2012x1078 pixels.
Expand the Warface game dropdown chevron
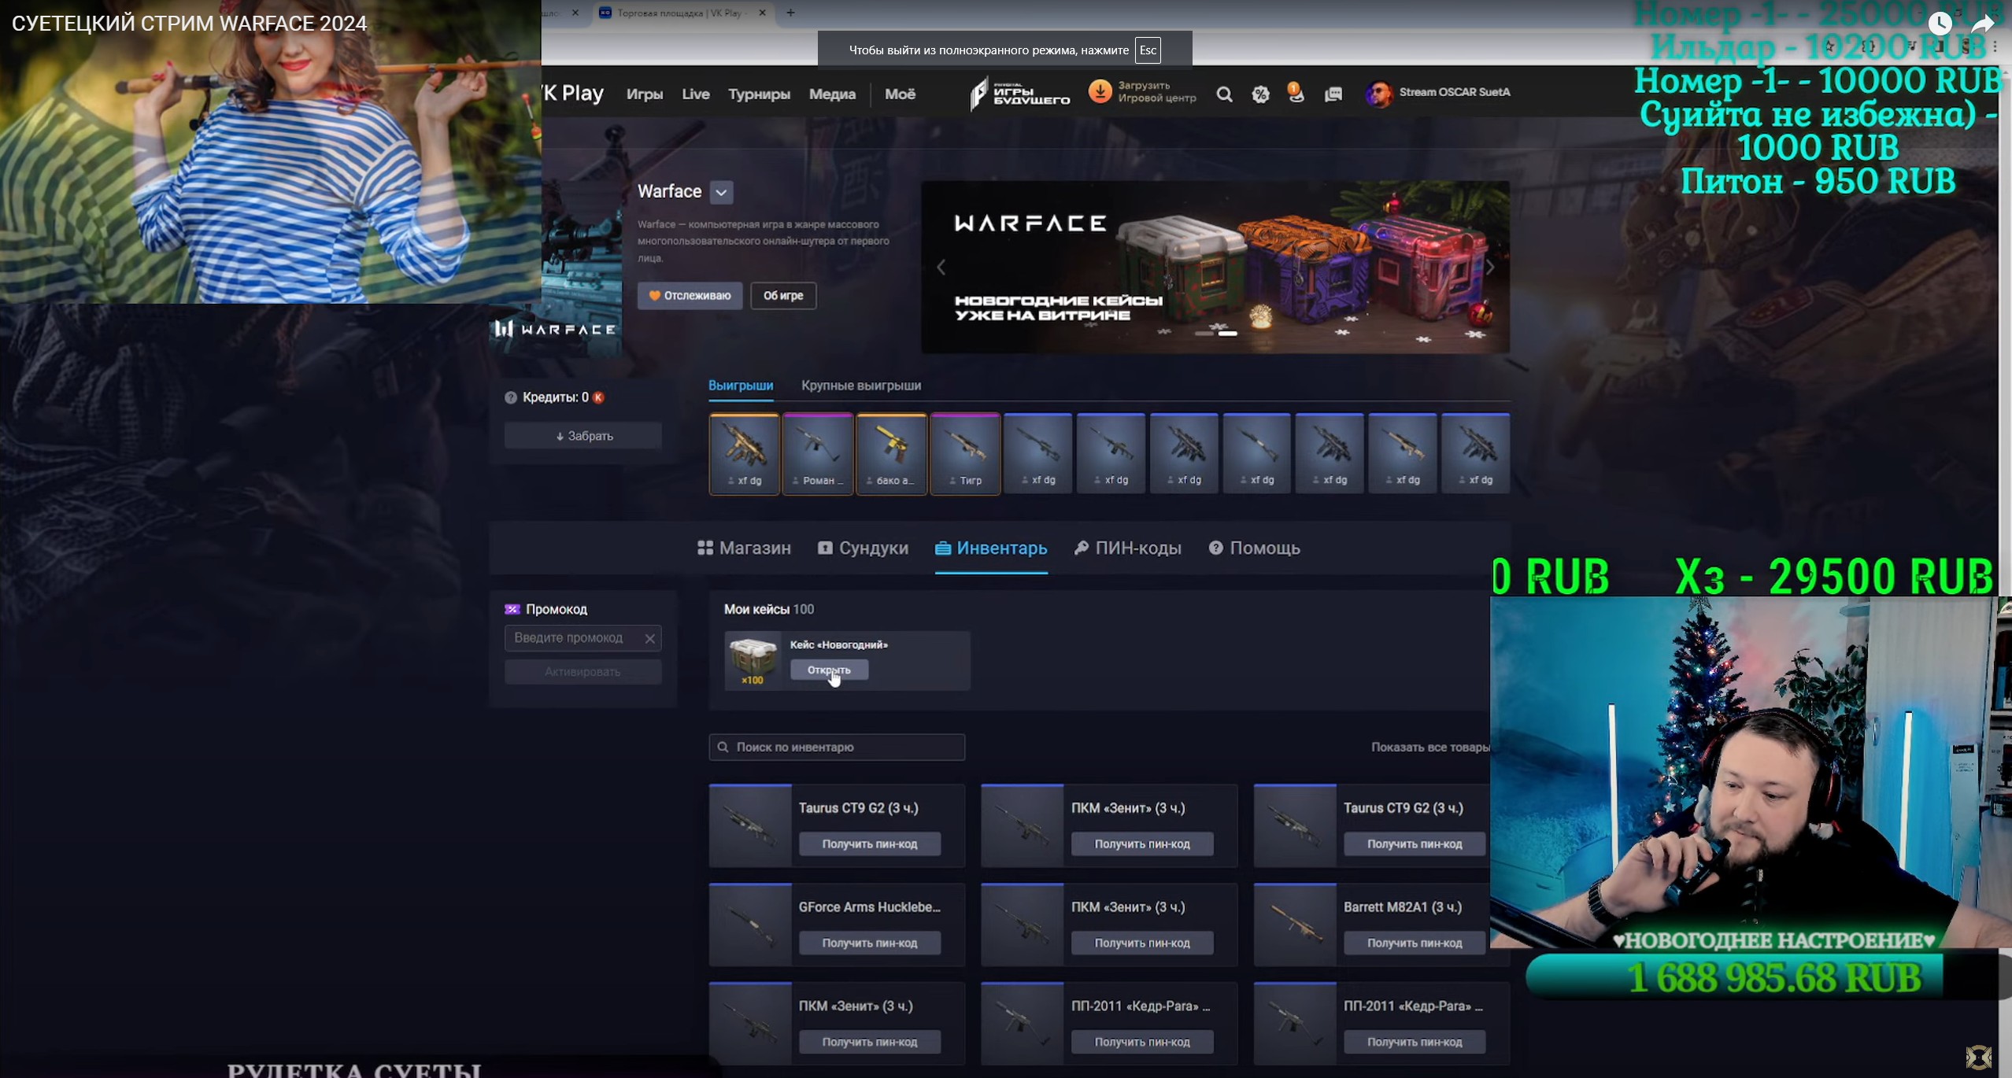[x=721, y=192]
